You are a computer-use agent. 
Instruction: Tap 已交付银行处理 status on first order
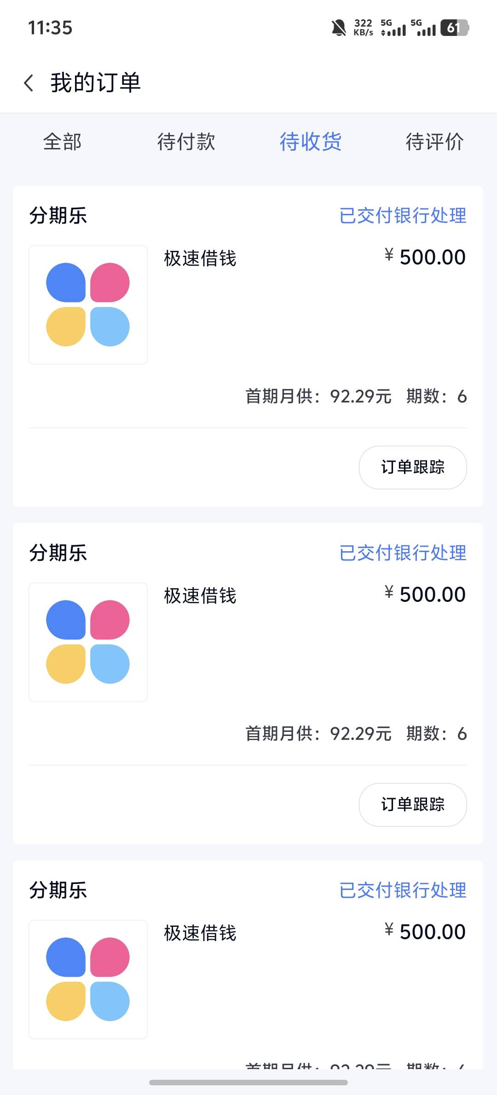point(403,216)
